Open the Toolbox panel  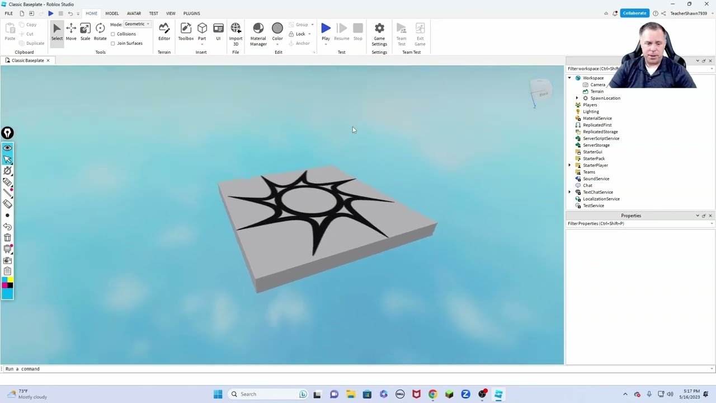pyautogui.click(x=186, y=32)
